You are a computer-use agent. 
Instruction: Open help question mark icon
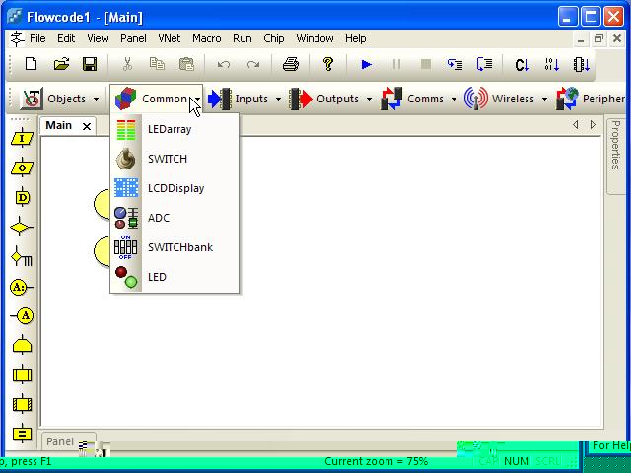coord(328,64)
